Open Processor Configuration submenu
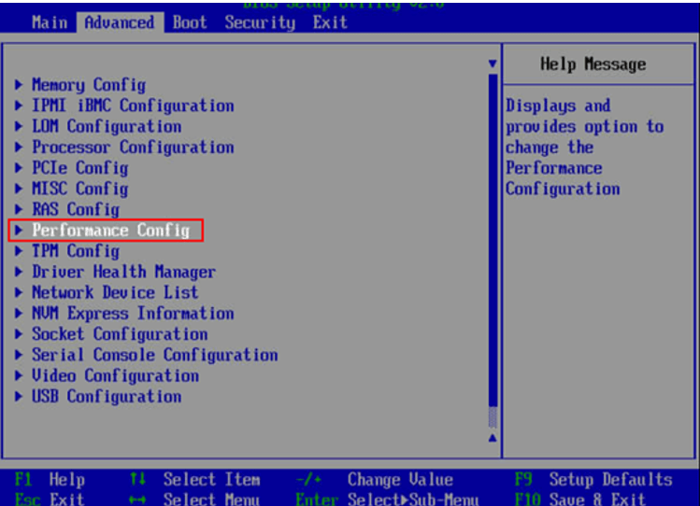 [133, 148]
